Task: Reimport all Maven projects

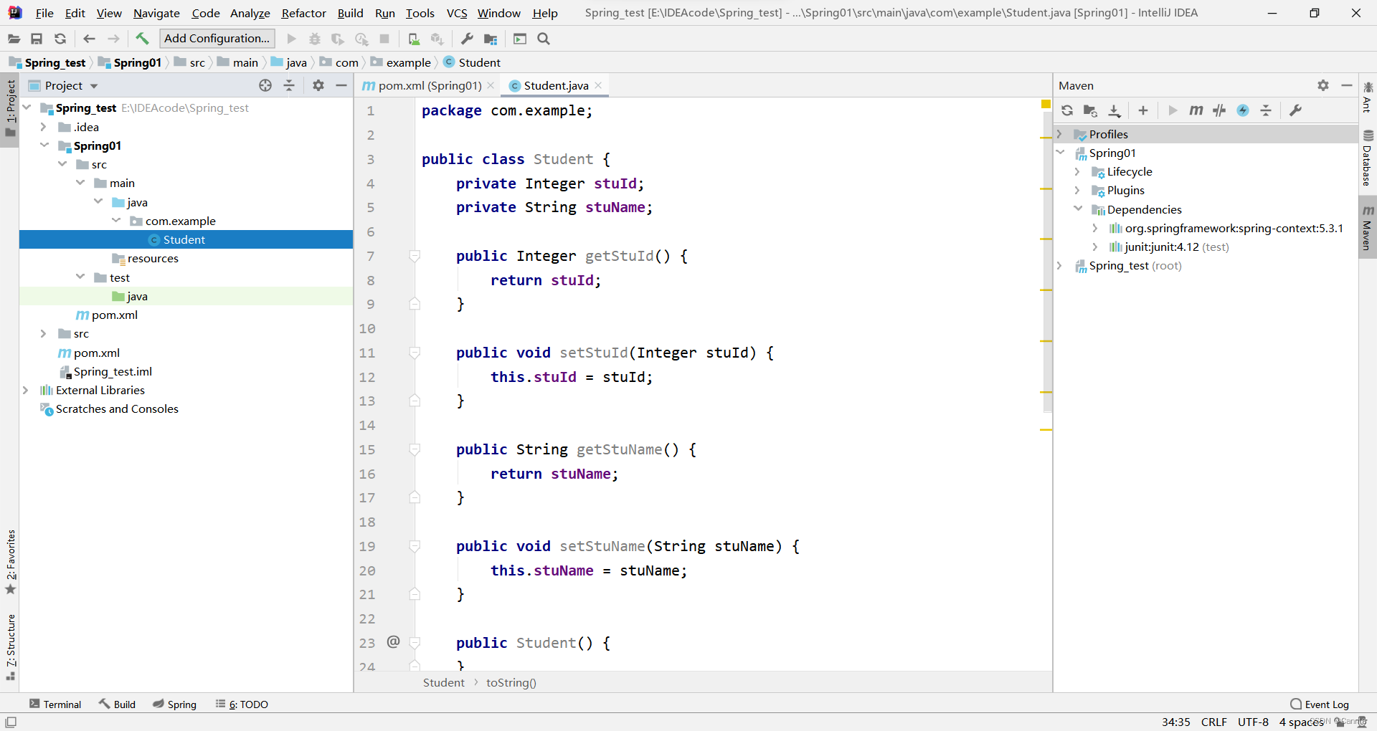Action: (1067, 110)
